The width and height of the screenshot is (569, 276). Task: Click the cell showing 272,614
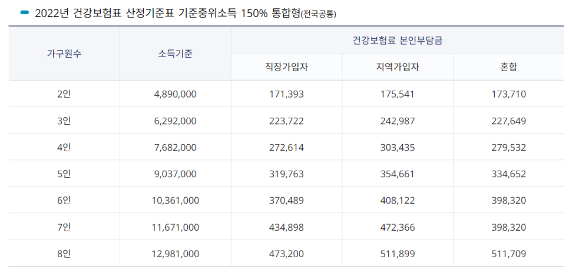pos(287,148)
